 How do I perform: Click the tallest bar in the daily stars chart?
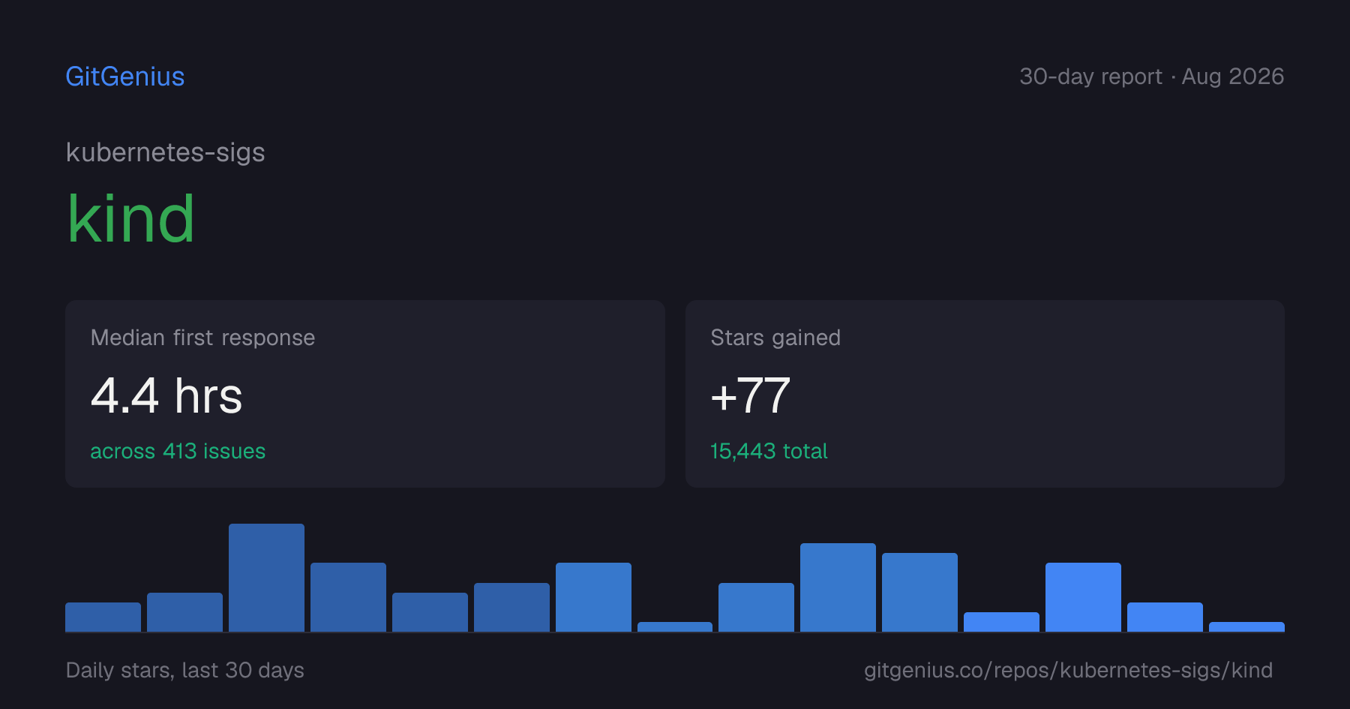tap(266, 578)
